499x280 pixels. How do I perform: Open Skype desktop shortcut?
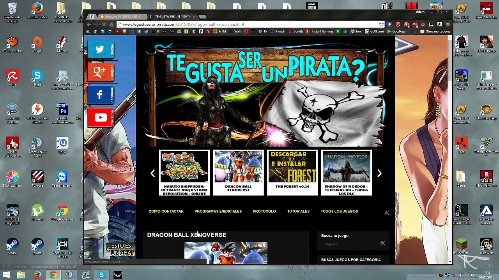tap(37, 78)
